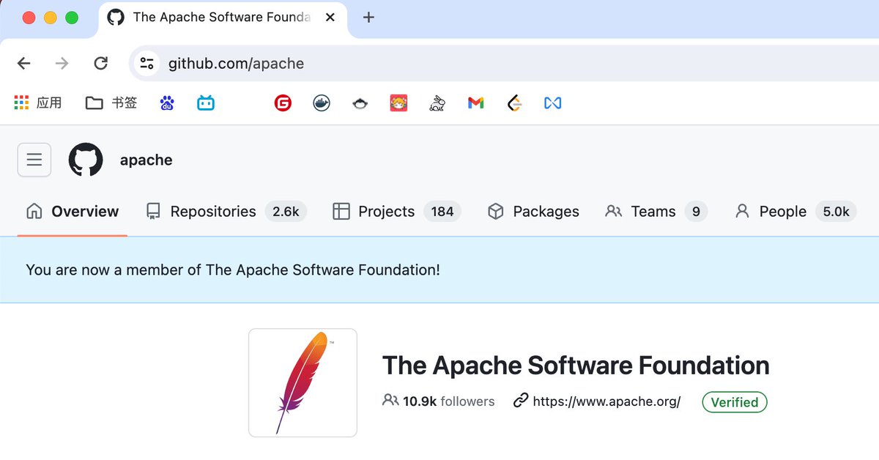Open the Baidu paw bookmark
The width and height of the screenshot is (879, 460).
167,103
